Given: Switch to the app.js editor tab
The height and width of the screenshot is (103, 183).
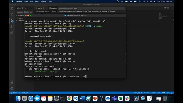Looking at the screenshot, I should click(40, 8).
